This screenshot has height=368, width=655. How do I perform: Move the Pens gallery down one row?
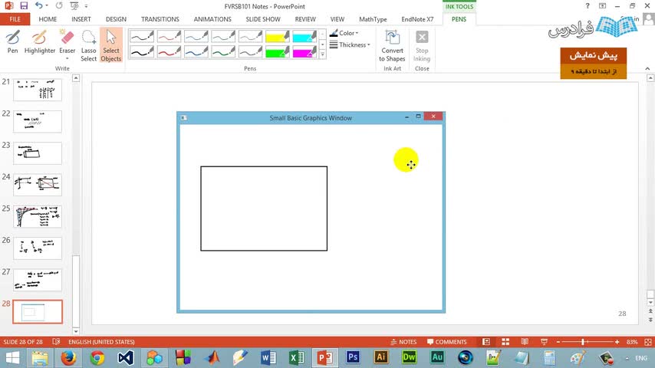click(322, 44)
